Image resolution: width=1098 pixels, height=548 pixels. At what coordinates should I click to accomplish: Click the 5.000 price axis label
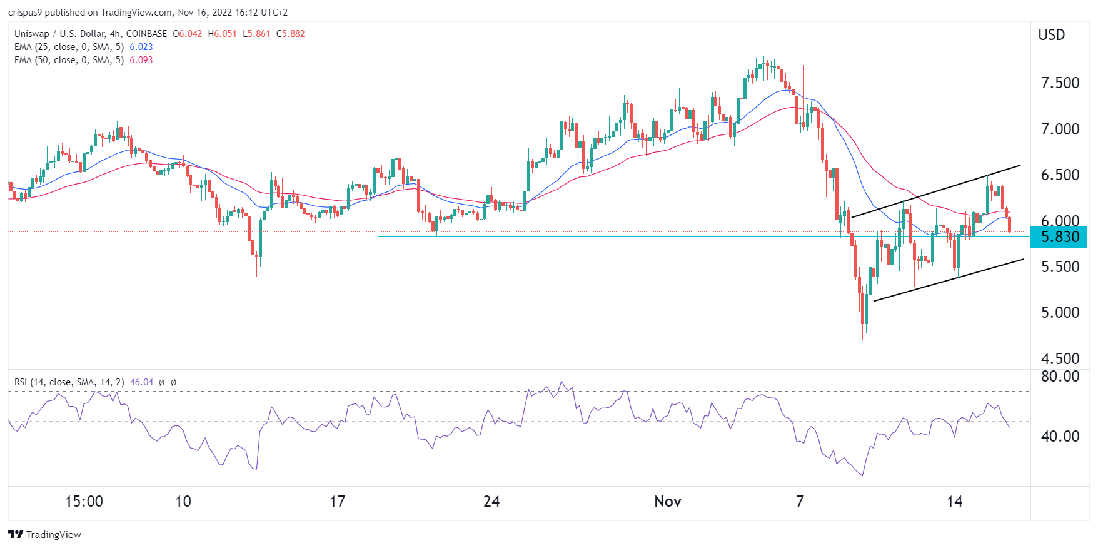[1060, 313]
